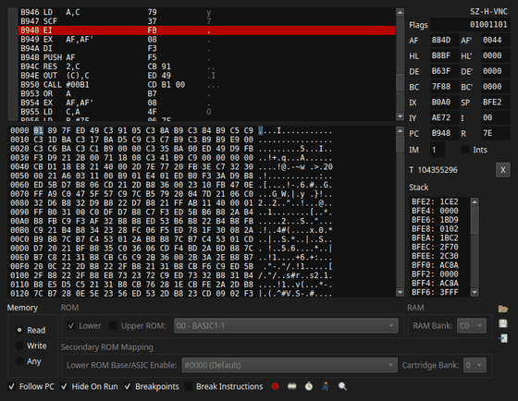
Task: Select the B946 LD A,C instruction row
Action: pyautogui.click(x=207, y=12)
